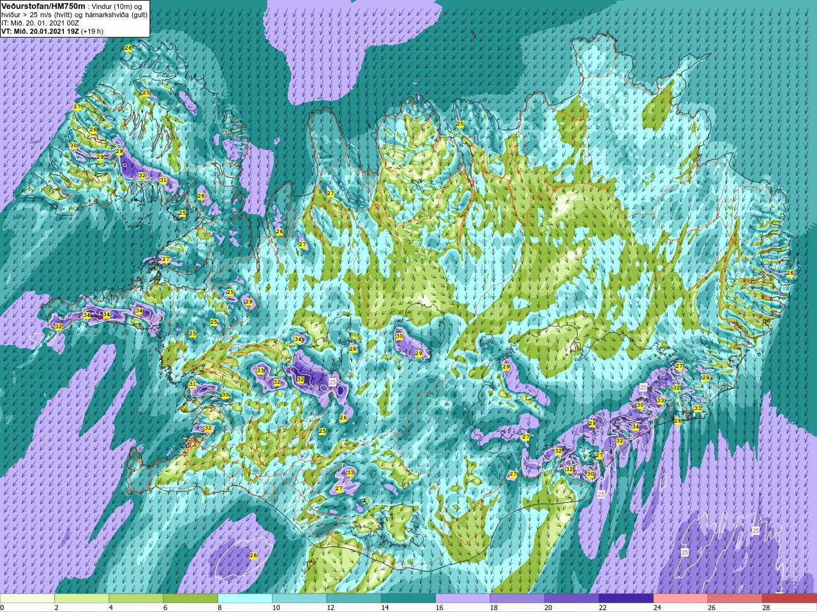Screen dimensions: 817x612
Task: Pick the 20–22 m/s violet legend swatch
Action: coord(572,599)
